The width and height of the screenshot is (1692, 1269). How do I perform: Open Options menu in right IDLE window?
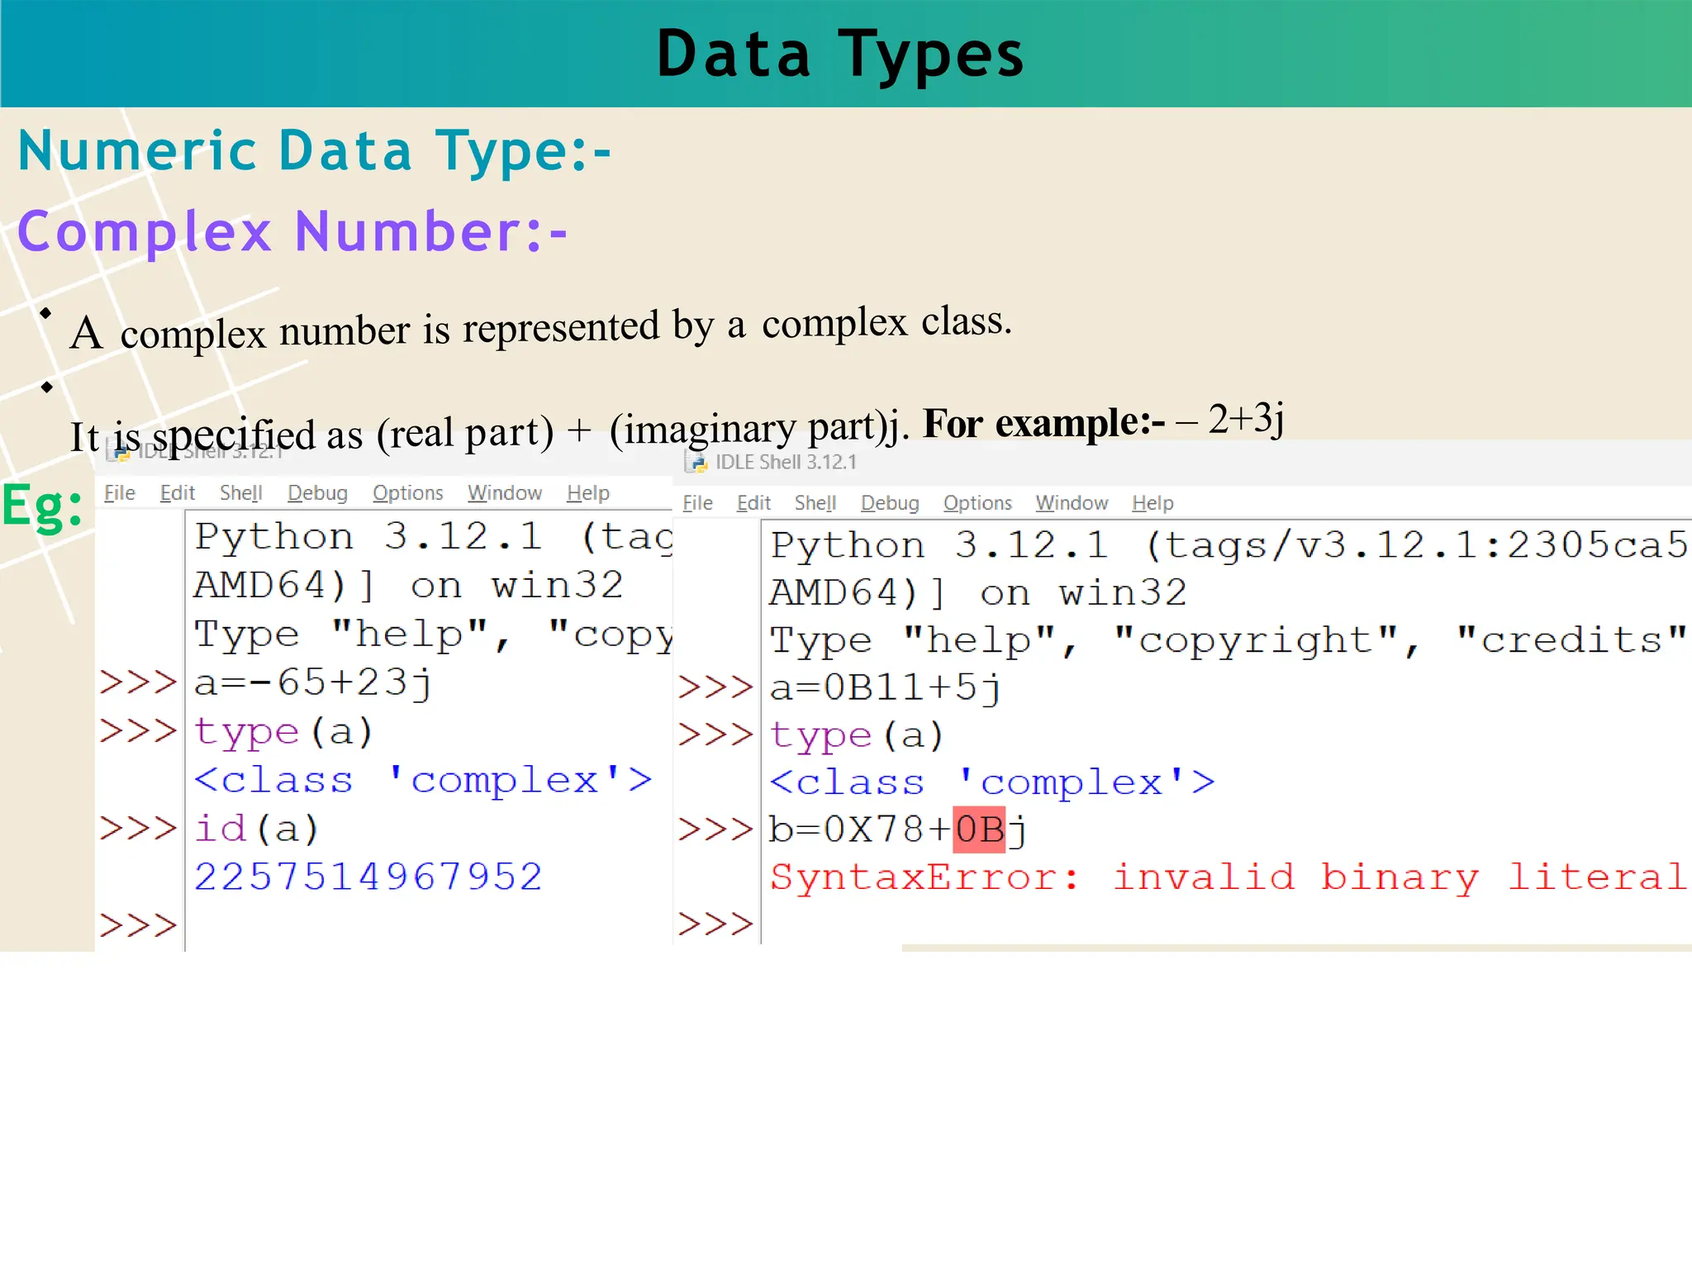pos(977,503)
